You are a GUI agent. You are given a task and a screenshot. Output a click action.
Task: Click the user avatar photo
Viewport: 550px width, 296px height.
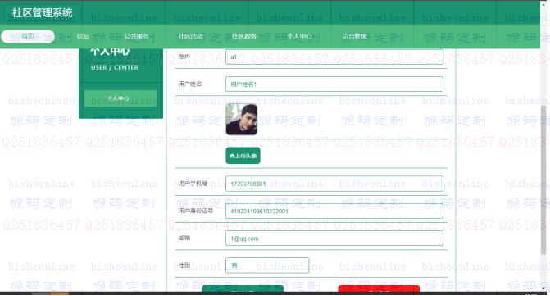click(241, 119)
